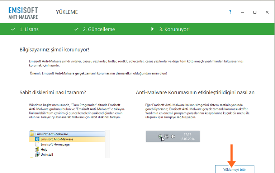Click the Yüklemeyi bitir button
Screen dimensions: 275x173
234,169
